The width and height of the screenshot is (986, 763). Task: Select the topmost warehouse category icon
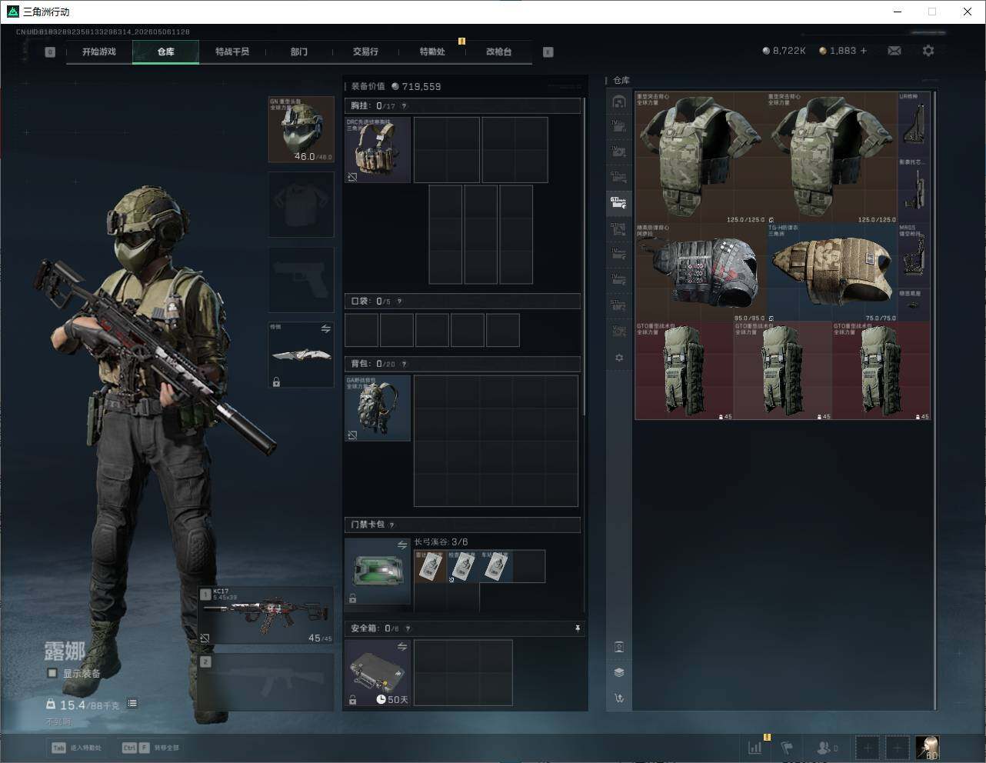point(619,102)
